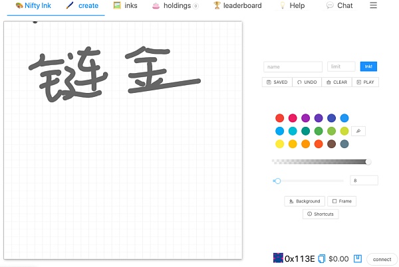
Task: Click the blue wallet icon beside $0.00
Action: 357,258
